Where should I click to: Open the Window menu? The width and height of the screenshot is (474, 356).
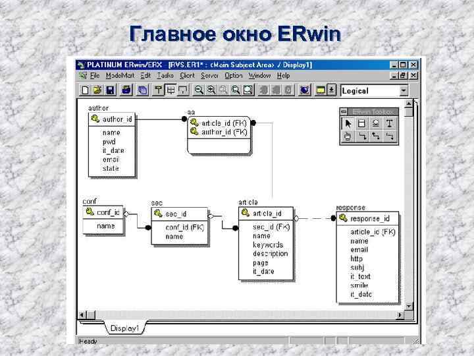259,76
